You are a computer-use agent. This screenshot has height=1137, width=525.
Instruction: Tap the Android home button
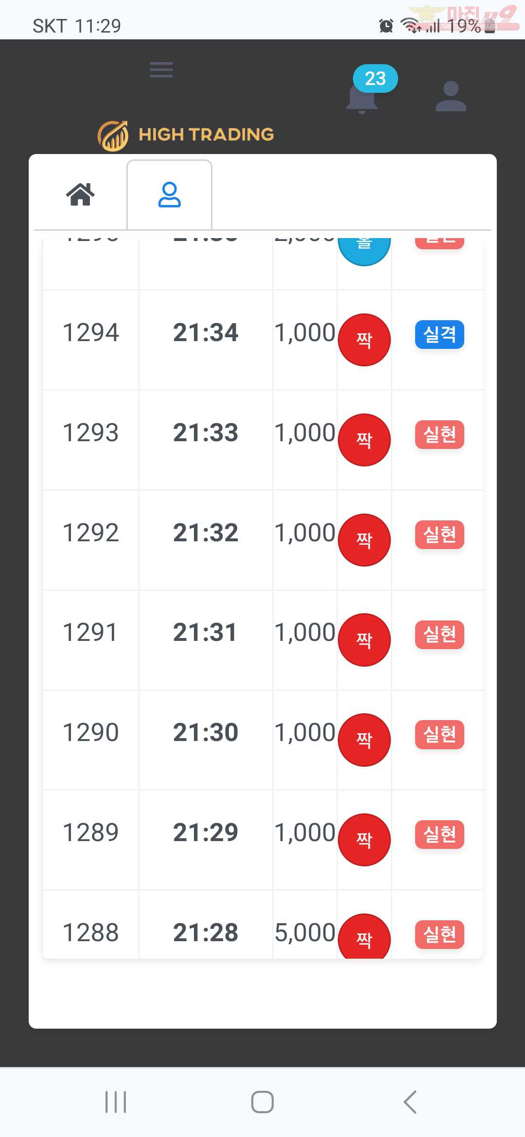click(262, 1102)
